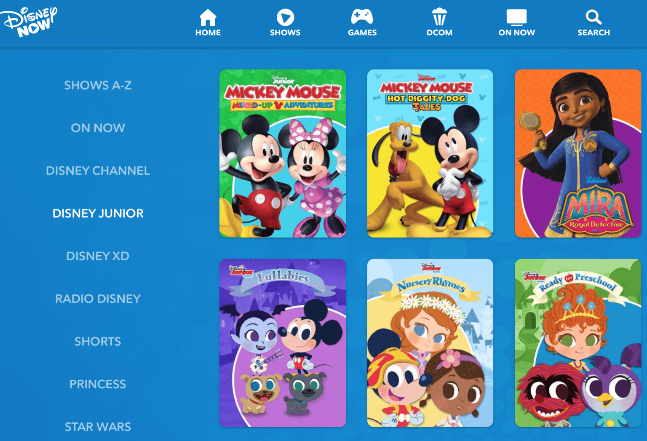Open Mickey Mouse Hot Diggity-Dog Tales
Screen dimensions: 647x441
pyautogui.click(x=430, y=153)
